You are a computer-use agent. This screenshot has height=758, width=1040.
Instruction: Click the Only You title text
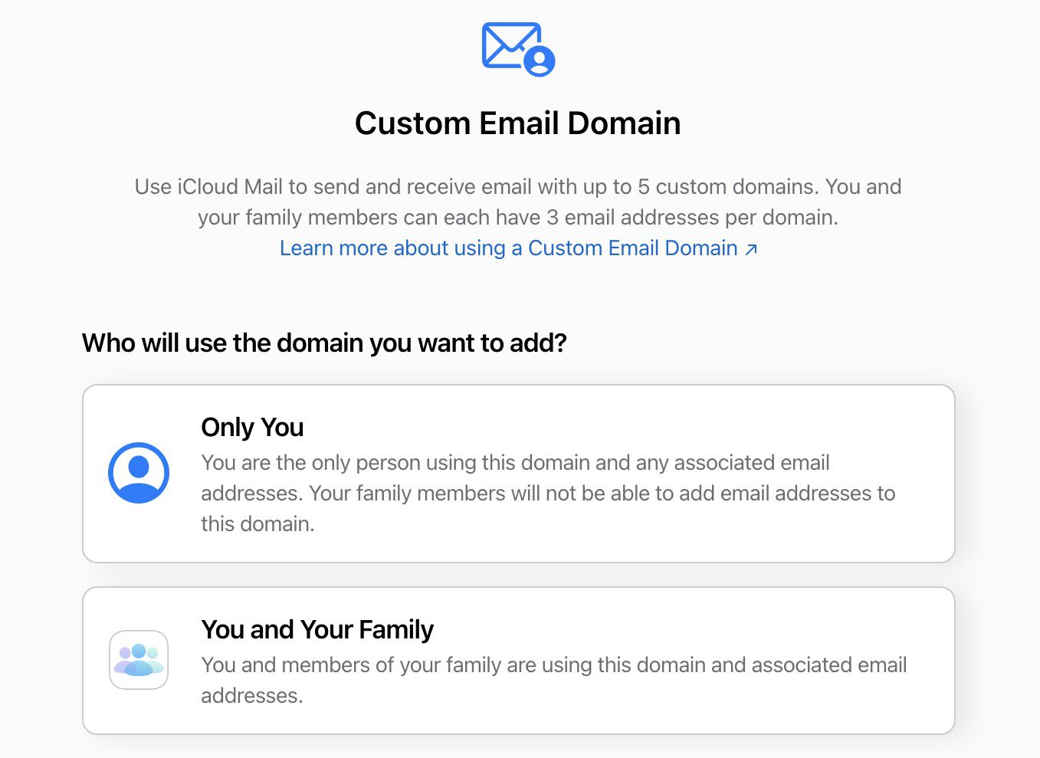coord(252,427)
